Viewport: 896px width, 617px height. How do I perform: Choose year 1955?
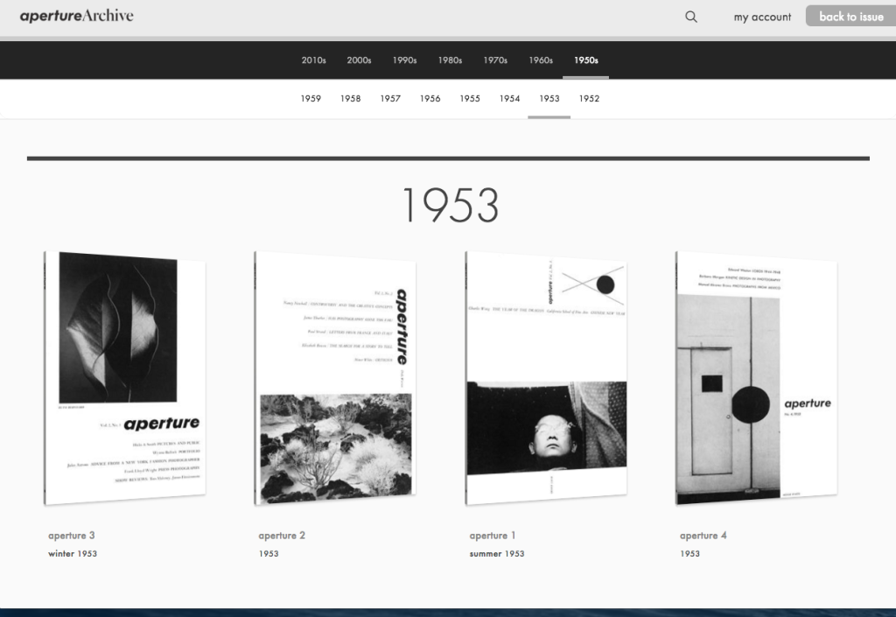point(470,98)
